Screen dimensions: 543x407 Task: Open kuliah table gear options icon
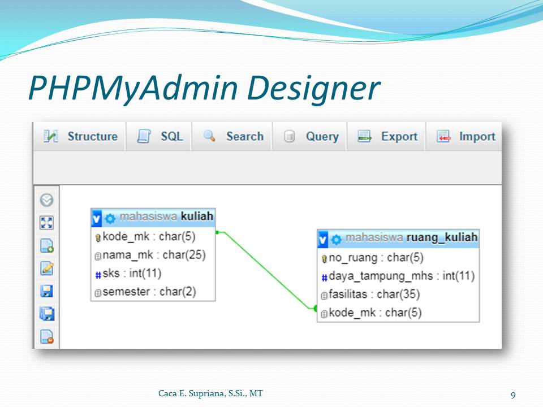pos(110,218)
